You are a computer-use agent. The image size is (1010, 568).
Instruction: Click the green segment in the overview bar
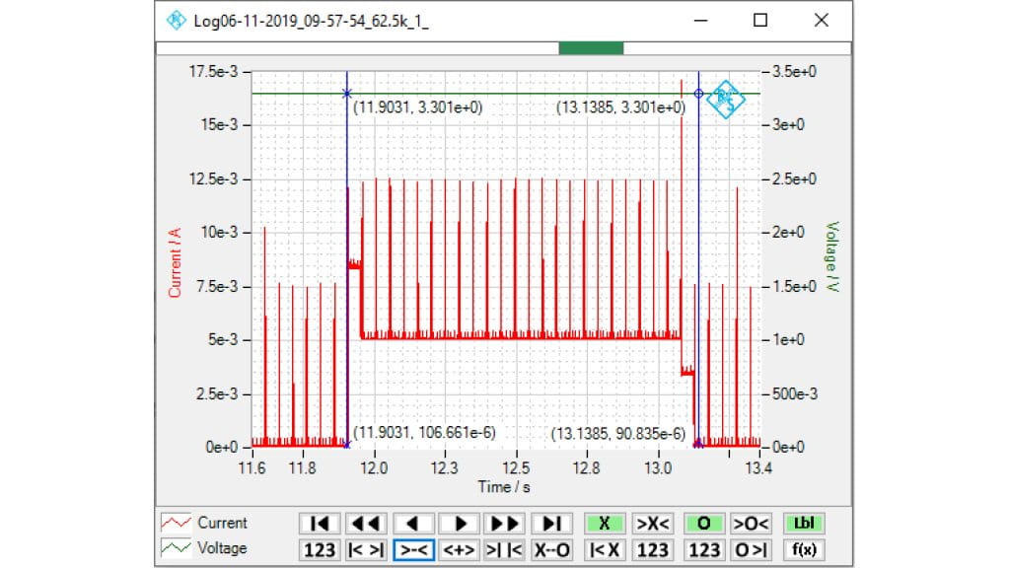point(591,47)
